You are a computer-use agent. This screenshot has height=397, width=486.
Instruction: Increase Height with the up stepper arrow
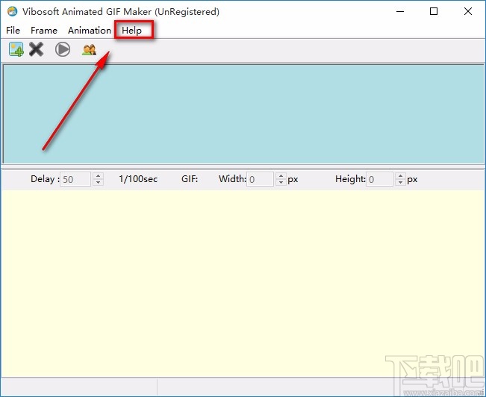click(x=401, y=176)
